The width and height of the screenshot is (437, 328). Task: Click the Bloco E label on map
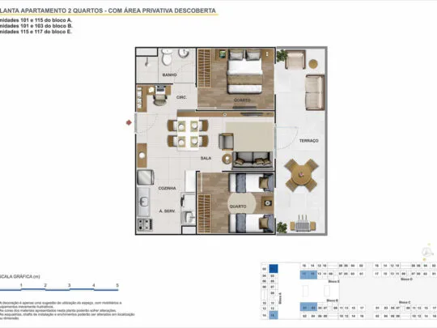pyautogui.click(x=333, y=282)
